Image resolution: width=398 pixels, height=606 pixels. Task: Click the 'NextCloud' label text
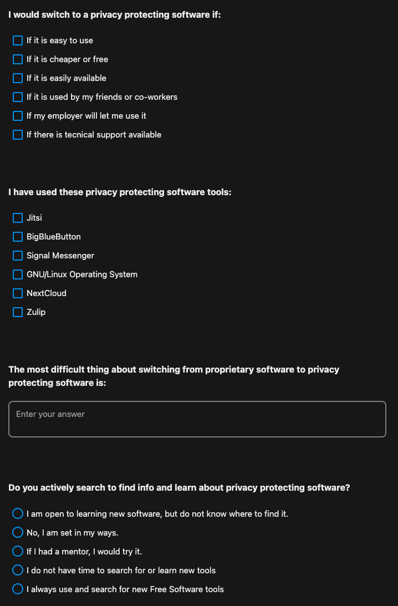47,293
